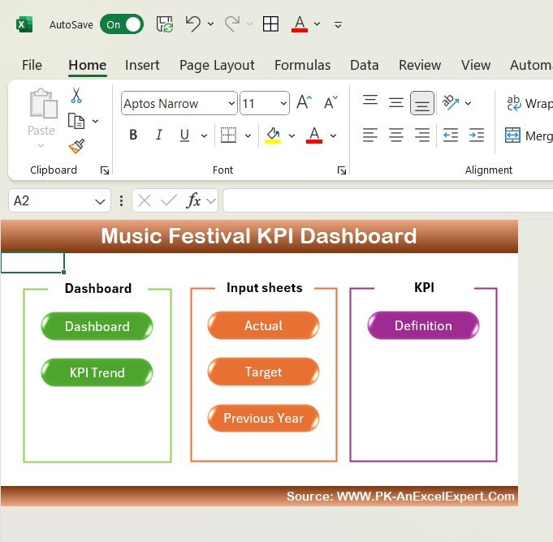
Task: Click the ribbon Borders icon
Action: (228, 135)
